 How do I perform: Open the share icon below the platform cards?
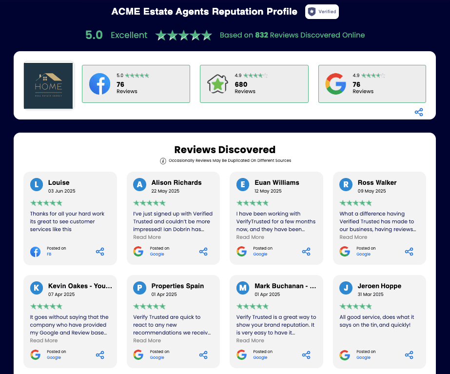[419, 112]
